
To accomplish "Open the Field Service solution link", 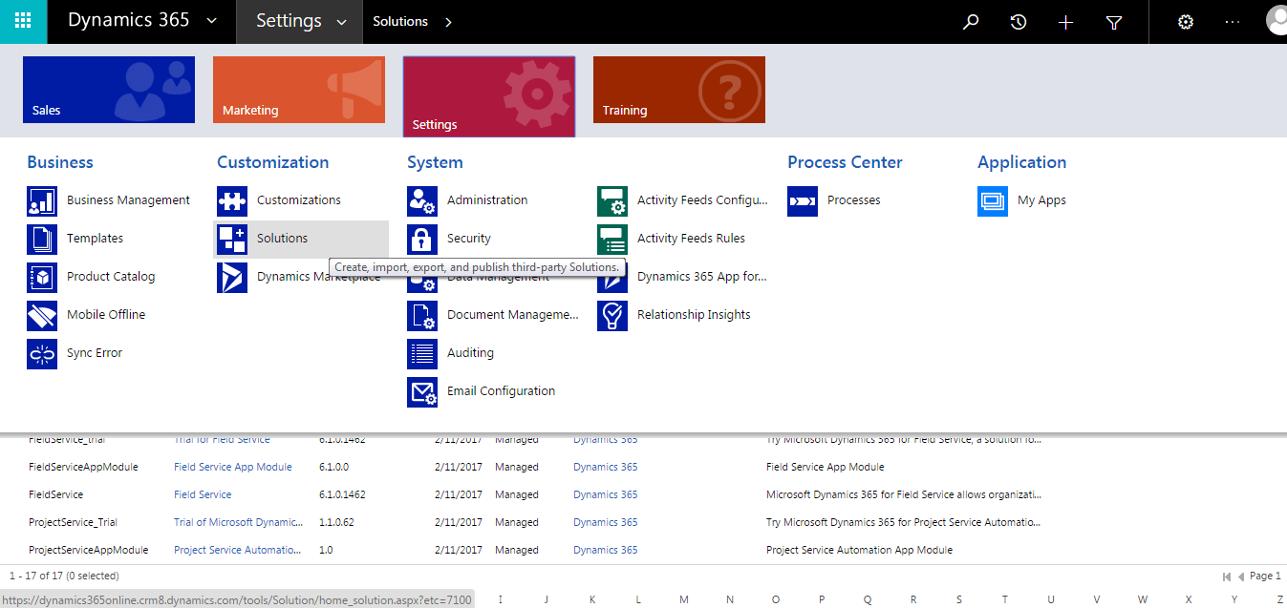I will [203, 494].
